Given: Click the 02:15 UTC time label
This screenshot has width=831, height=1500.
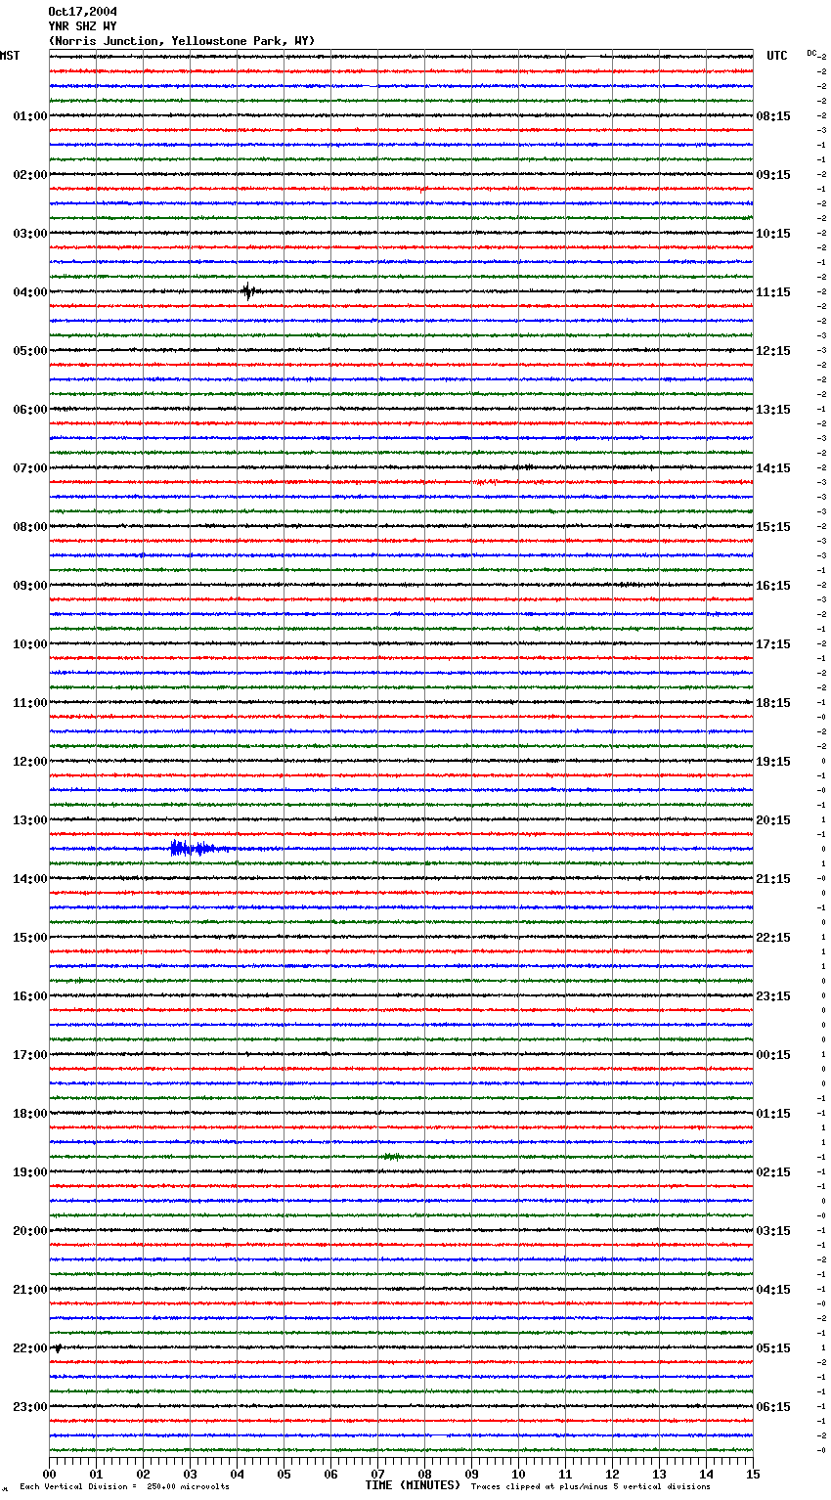Looking at the screenshot, I should (x=773, y=1172).
